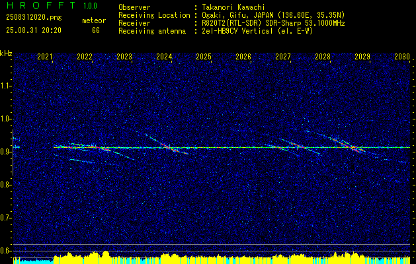The image size is (416, 264).
Task: Click frequency axis label 0.9
Action: pos(6,152)
